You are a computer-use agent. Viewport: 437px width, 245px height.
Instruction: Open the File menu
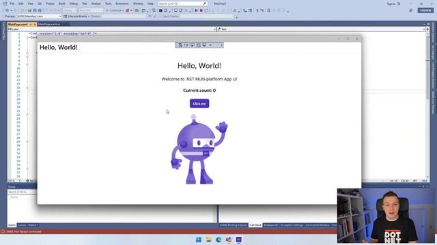tap(12, 3)
